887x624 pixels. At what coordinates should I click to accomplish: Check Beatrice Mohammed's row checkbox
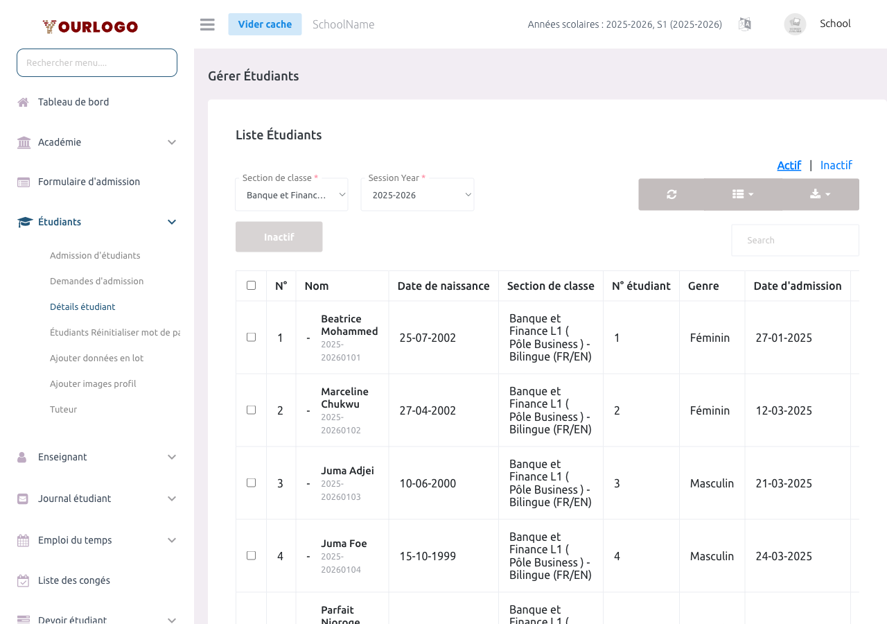click(251, 337)
